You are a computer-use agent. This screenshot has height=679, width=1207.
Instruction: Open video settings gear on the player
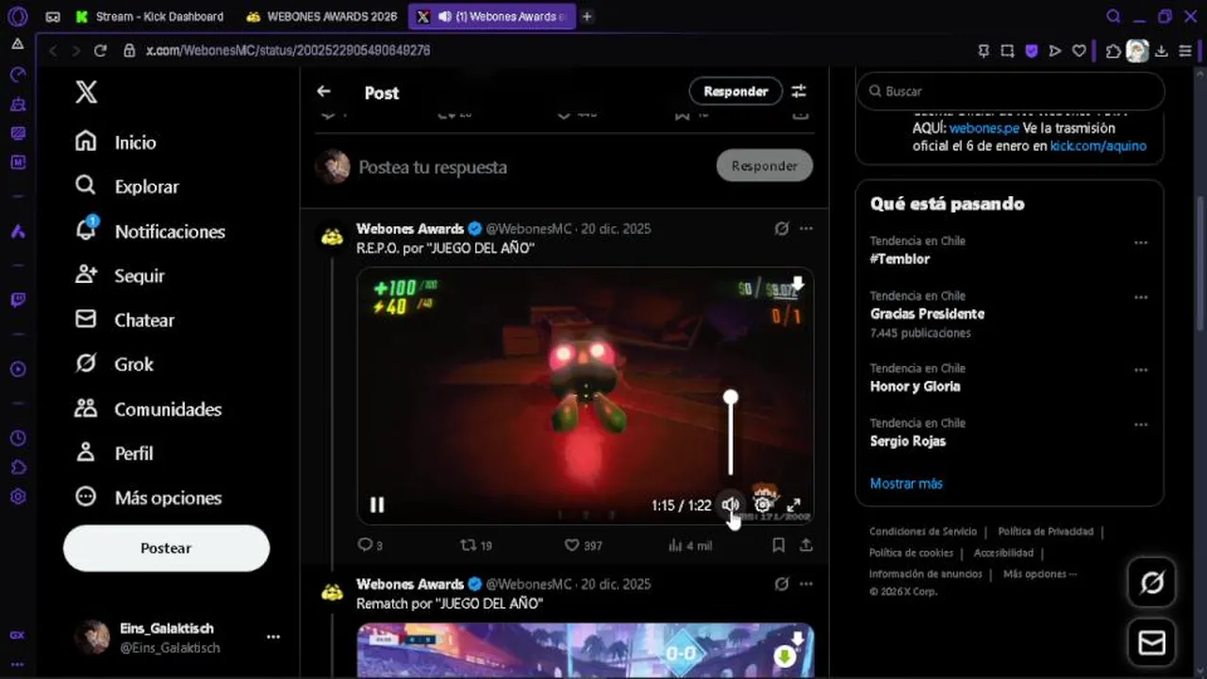tap(762, 505)
